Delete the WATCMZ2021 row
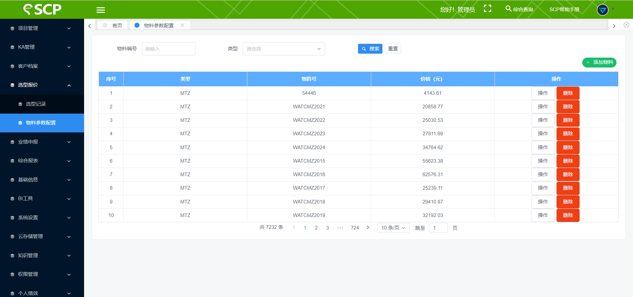Image resolution: width=633 pixels, height=297 pixels. click(568, 107)
